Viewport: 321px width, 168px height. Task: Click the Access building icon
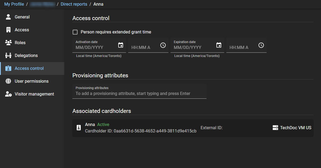pyautogui.click(x=8, y=30)
